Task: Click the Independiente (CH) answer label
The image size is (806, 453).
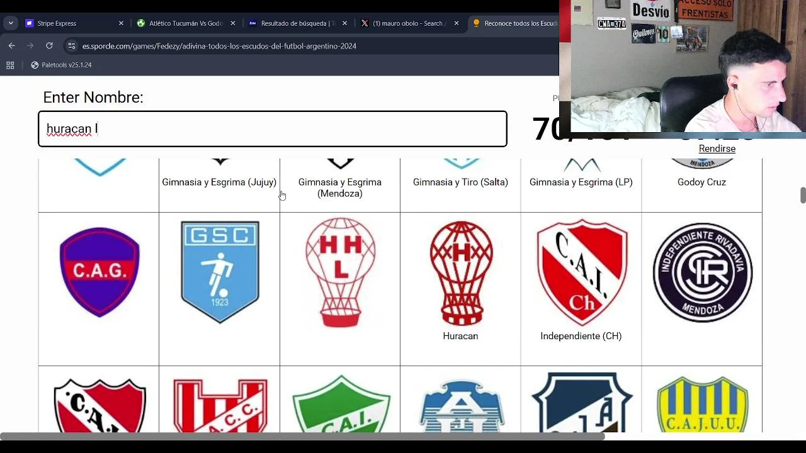Action: pos(581,336)
